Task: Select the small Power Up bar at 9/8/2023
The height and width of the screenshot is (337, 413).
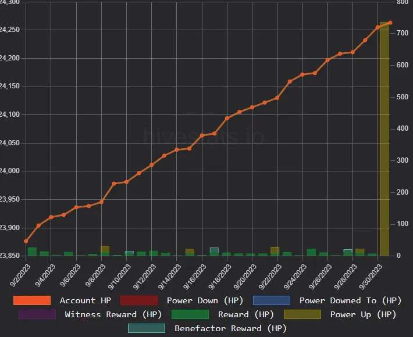Action: click(105, 249)
